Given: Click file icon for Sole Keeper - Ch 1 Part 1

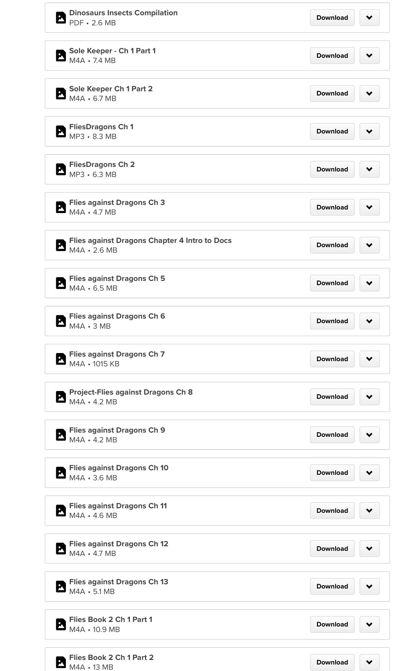Looking at the screenshot, I should tap(61, 56).
